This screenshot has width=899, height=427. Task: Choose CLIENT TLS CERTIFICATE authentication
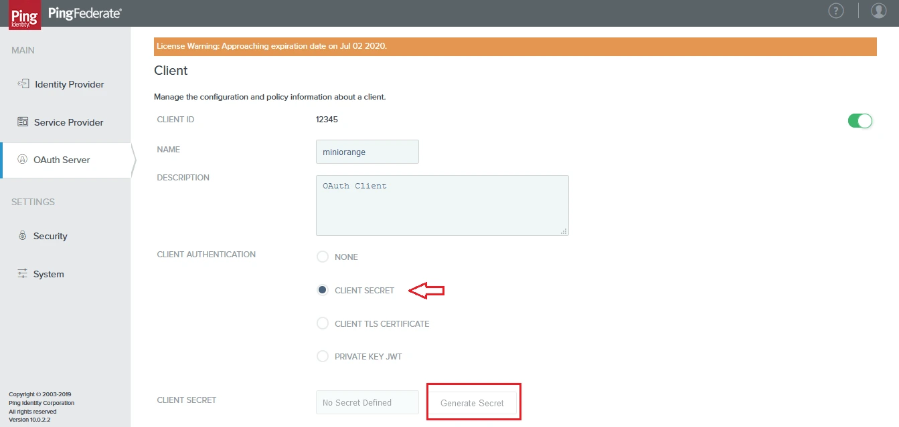(x=323, y=323)
